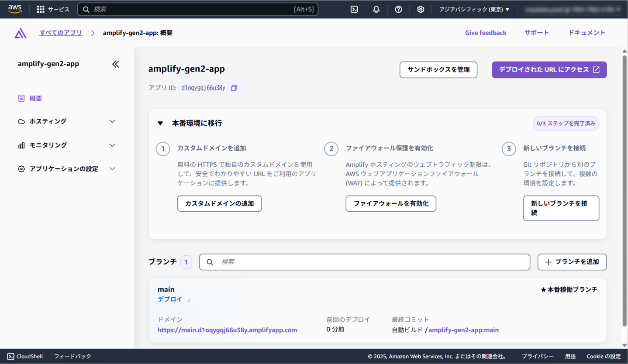Screen dimensions: 628x364
Task: Click デプロイされた URL にアクセス button
Action: [549, 70]
